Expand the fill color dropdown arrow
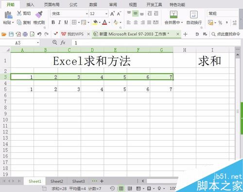The width and height of the screenshot is (243, 192). tap(100, 22)
